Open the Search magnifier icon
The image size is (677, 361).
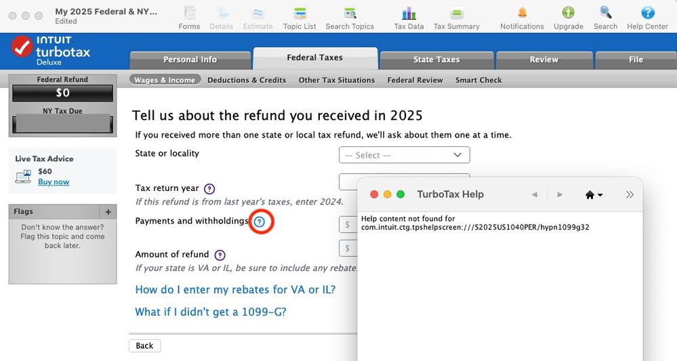point(605,13)
